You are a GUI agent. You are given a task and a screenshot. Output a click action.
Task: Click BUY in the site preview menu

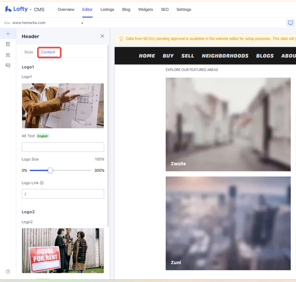[168, 56]
